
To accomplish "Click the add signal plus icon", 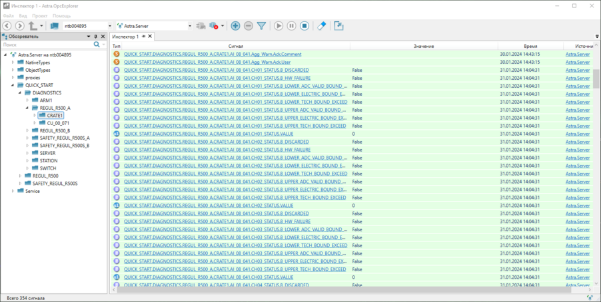I will click(x=235, y=26).
